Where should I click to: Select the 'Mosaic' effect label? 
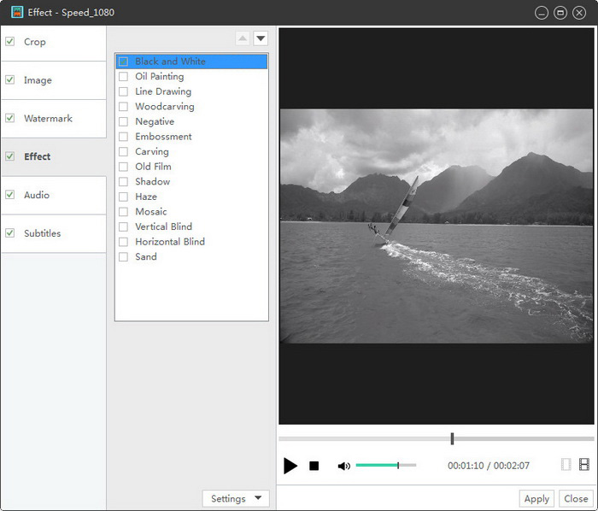[151, 212]
